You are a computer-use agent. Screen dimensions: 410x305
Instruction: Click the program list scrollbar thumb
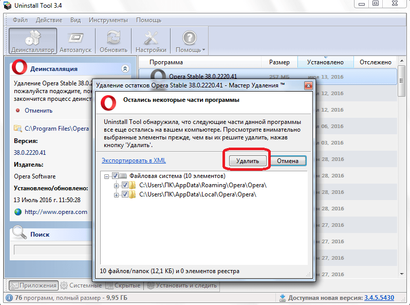402,81
